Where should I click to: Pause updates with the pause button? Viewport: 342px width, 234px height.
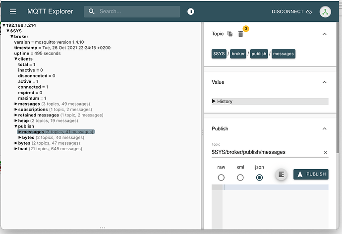pos(191,11)
